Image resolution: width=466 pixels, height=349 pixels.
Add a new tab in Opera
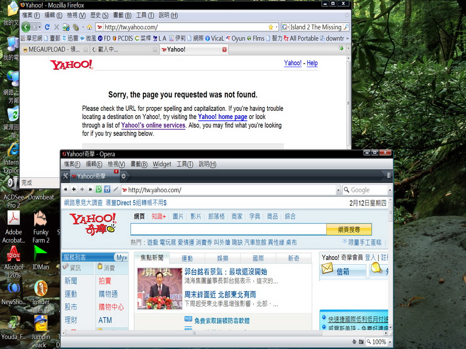coord(123,176)
